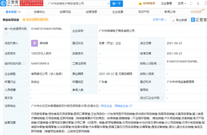Select registered capital 1000万元人民币

41,54
